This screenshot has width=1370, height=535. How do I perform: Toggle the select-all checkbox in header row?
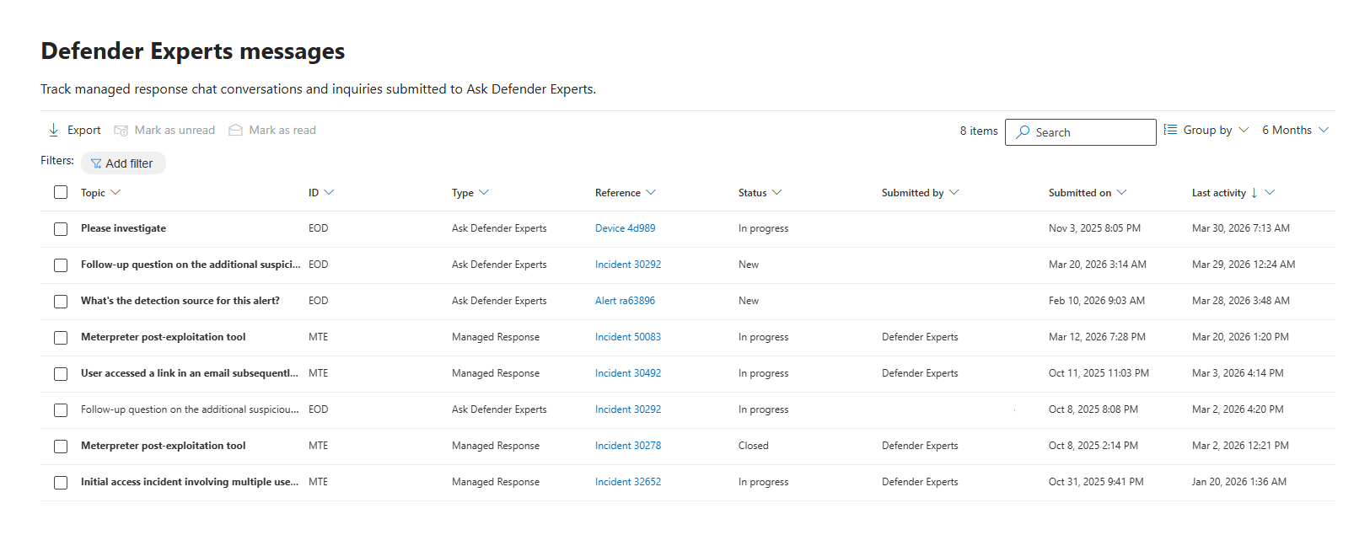[x=61, y=192]
